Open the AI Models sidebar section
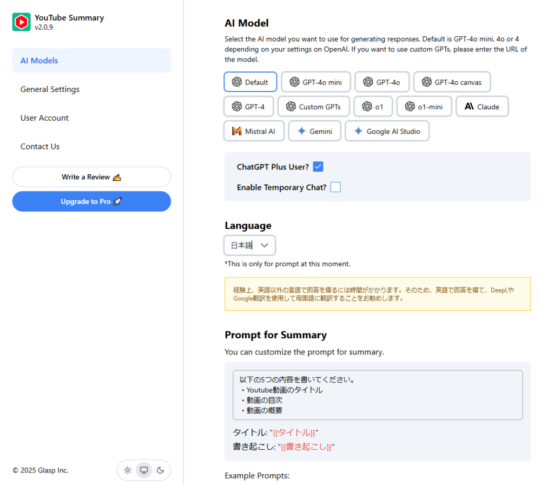Image resolution: width=554 pixels, height=485 pixels. click(91, 61)
